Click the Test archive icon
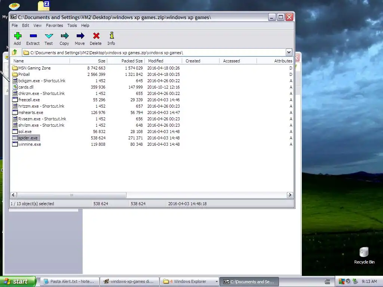The height and width of the screenshot is (287, 383). (49, 36)
